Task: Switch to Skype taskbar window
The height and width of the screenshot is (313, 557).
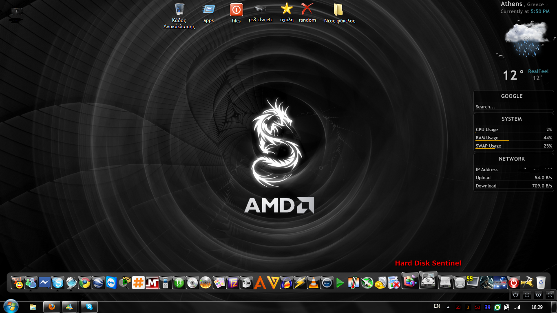Action: click(89, 307)
